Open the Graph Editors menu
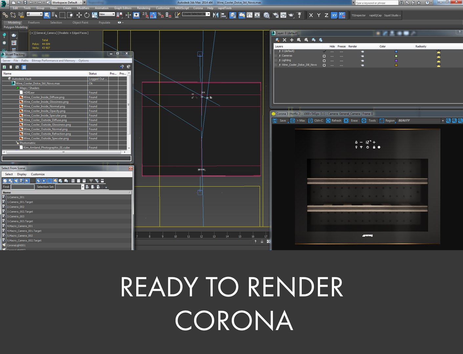The image size is (463, 354). (123, 8)
